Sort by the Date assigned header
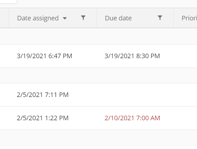 click(38, 18)
